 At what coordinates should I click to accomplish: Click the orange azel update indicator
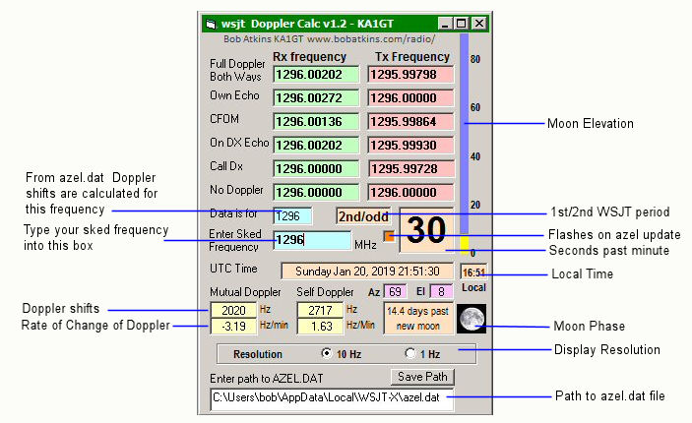click(x=389, y=235)
